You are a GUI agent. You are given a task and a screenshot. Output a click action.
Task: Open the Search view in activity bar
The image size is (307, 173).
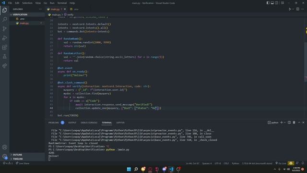tap(5, 19)
